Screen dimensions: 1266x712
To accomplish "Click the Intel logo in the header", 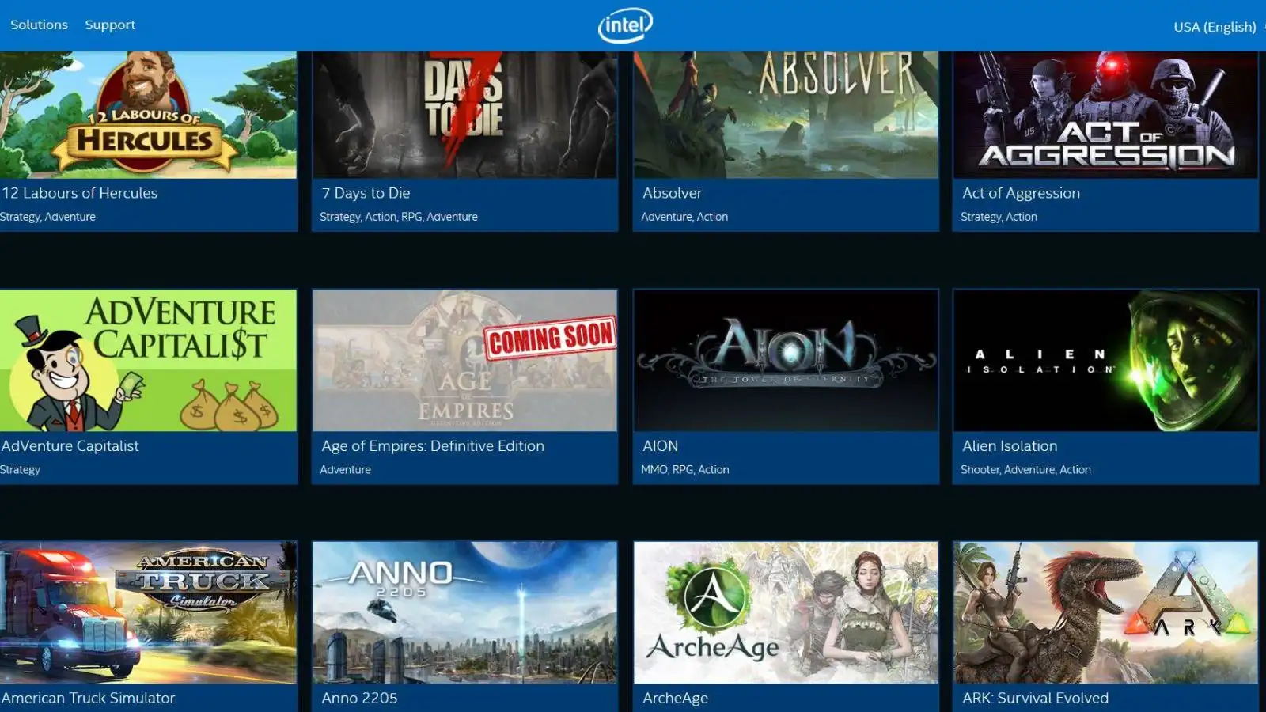I will [625, 25].
